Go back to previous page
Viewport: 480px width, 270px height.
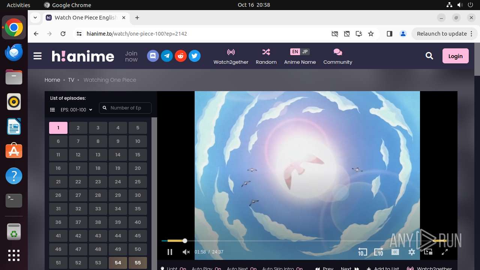tap(36, 34)
